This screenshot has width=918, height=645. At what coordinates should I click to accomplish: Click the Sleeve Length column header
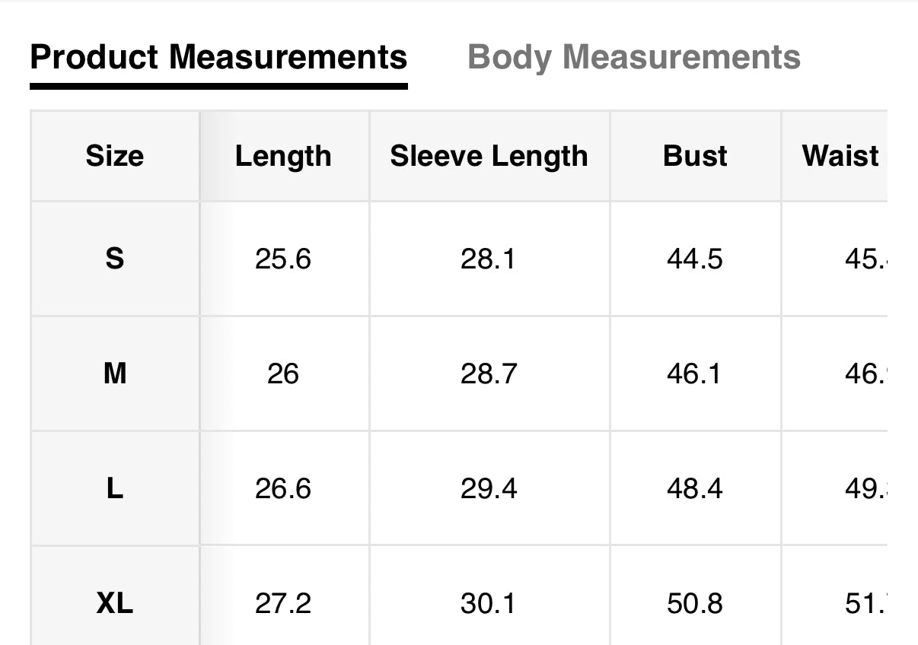[489, 156]
